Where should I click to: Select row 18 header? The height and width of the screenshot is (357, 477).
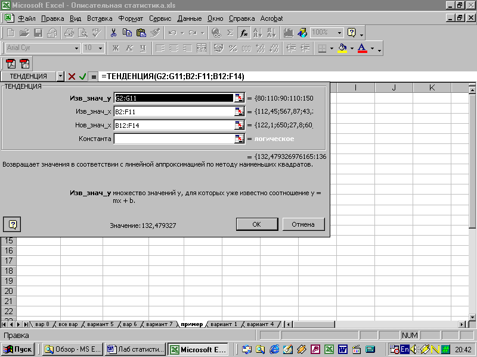pyautogui.click(x=8, y=271)
